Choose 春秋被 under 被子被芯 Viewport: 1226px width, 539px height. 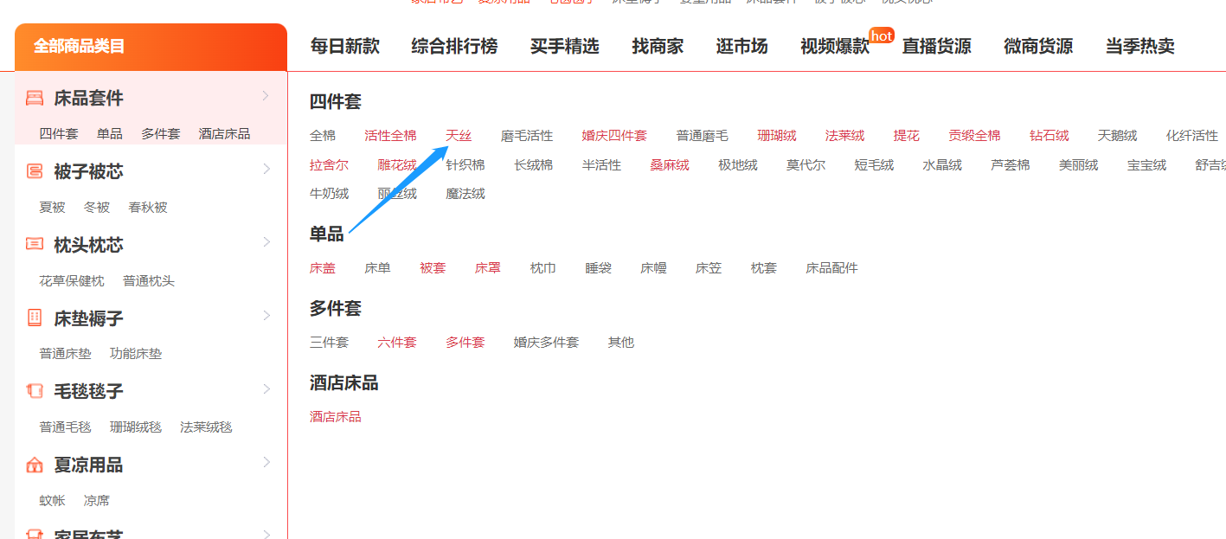148,208
